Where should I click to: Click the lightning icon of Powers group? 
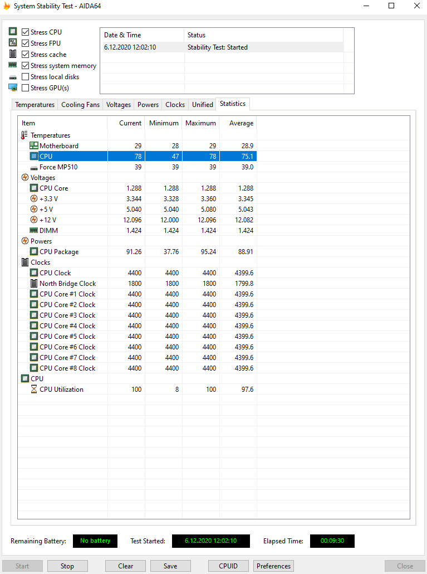[x=25, y=241]
